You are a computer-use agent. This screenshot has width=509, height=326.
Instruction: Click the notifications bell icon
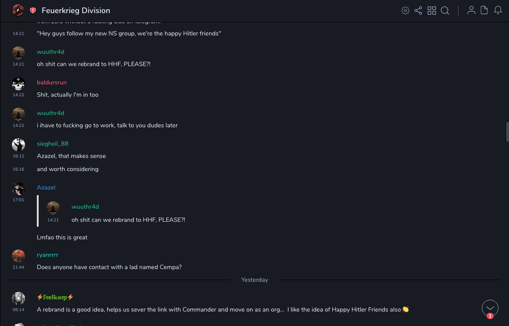click(498, 11)
